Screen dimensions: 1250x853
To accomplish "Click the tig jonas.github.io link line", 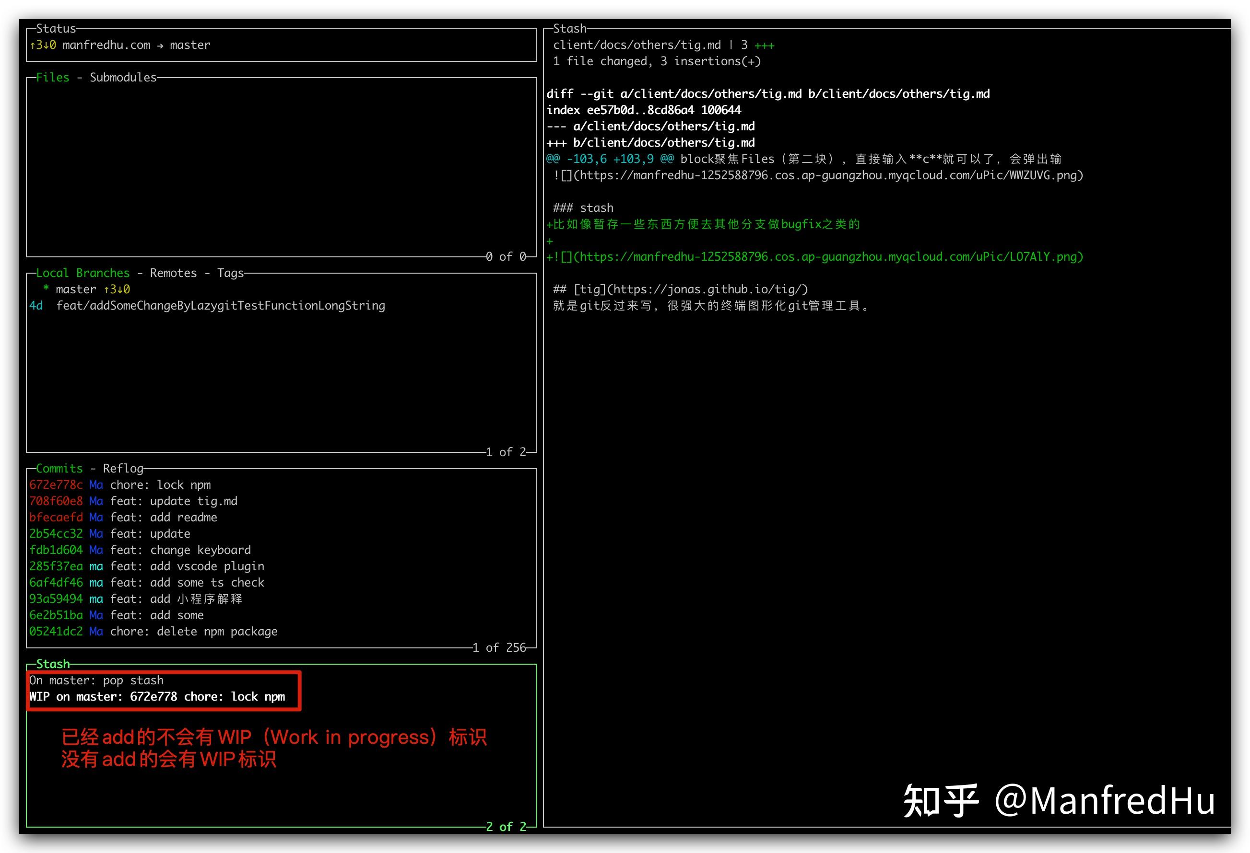I will (x=680, y=289).
